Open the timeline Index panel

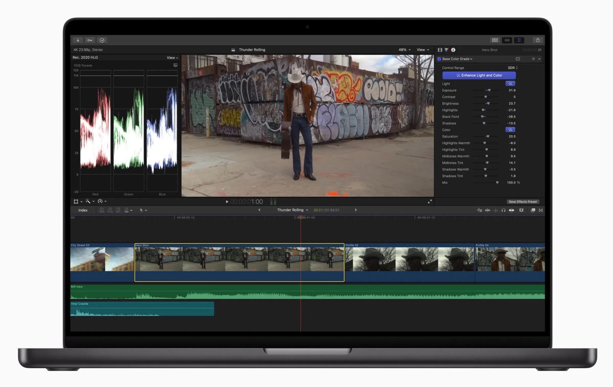click(82, 210)
